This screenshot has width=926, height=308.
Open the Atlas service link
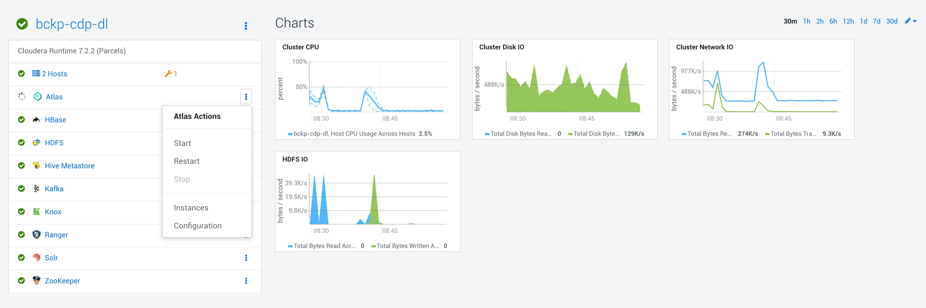pyautogui.click(x=54, y=97)
